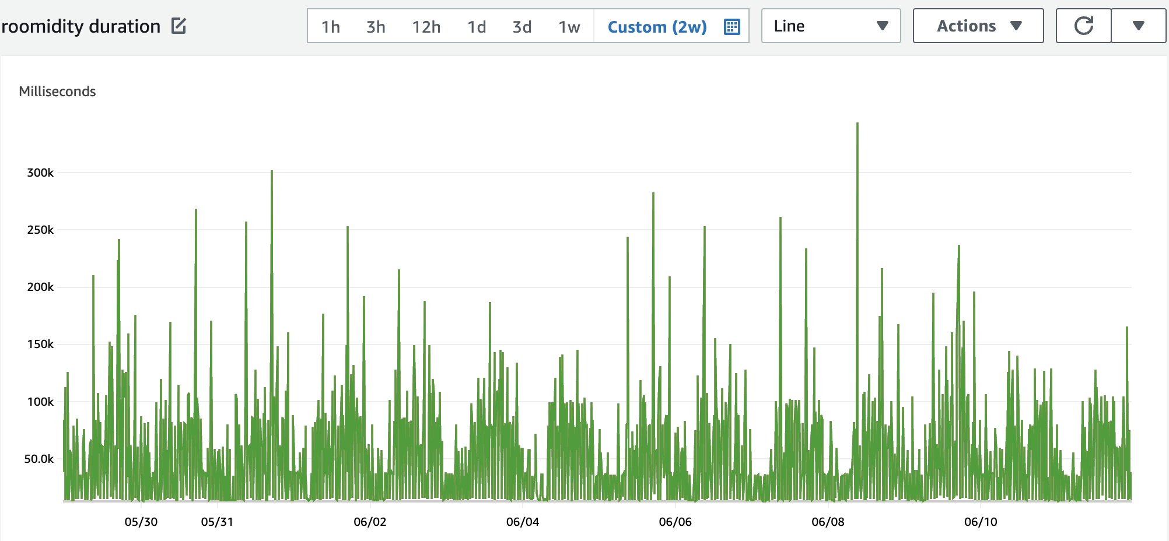
Task: Open the custom date range calendar icon
Action: (x=731, y=26)
